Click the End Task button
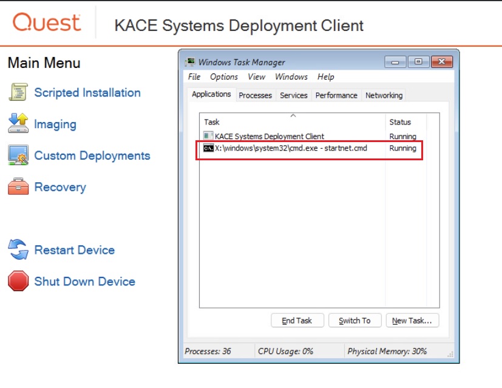This screenshot has width=502, height=388. point(297,321)
